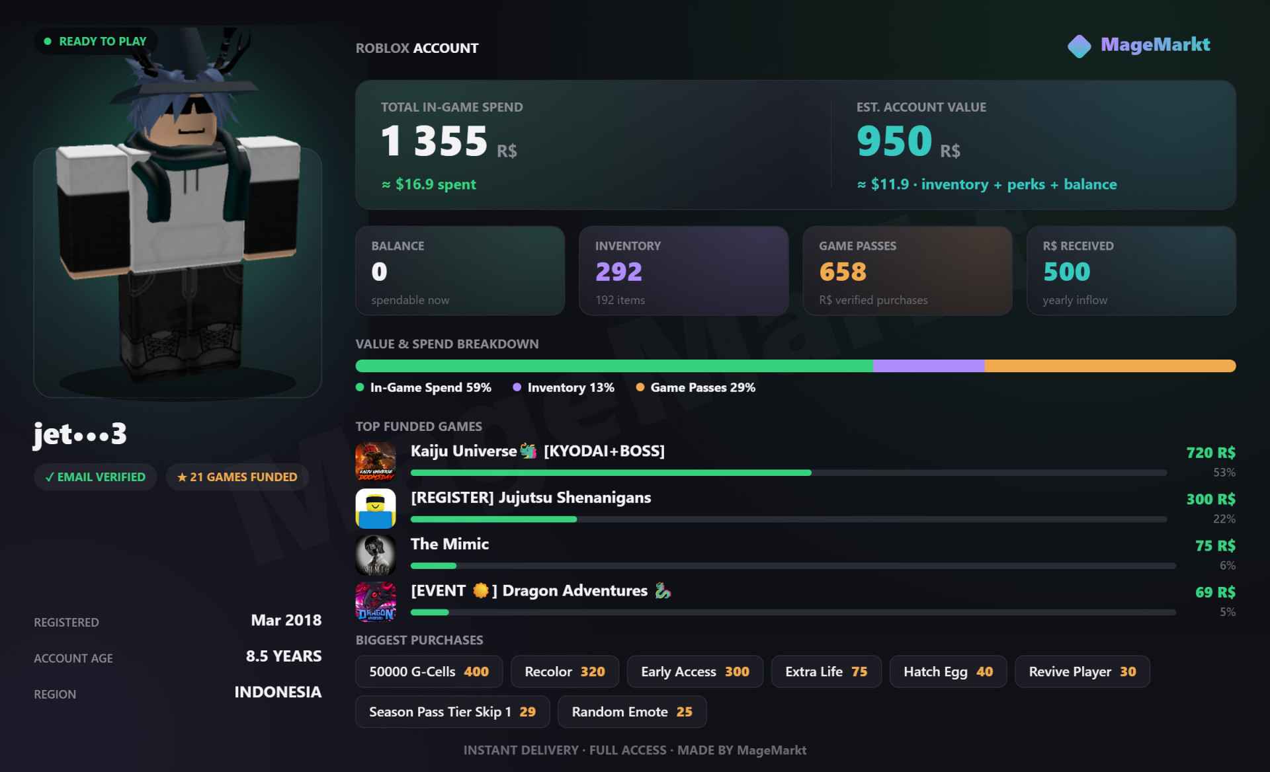Click the green Ready To Play status dot
This screenshot has height=772, width=1270.
pyautogui.click(x=48, y=41)
